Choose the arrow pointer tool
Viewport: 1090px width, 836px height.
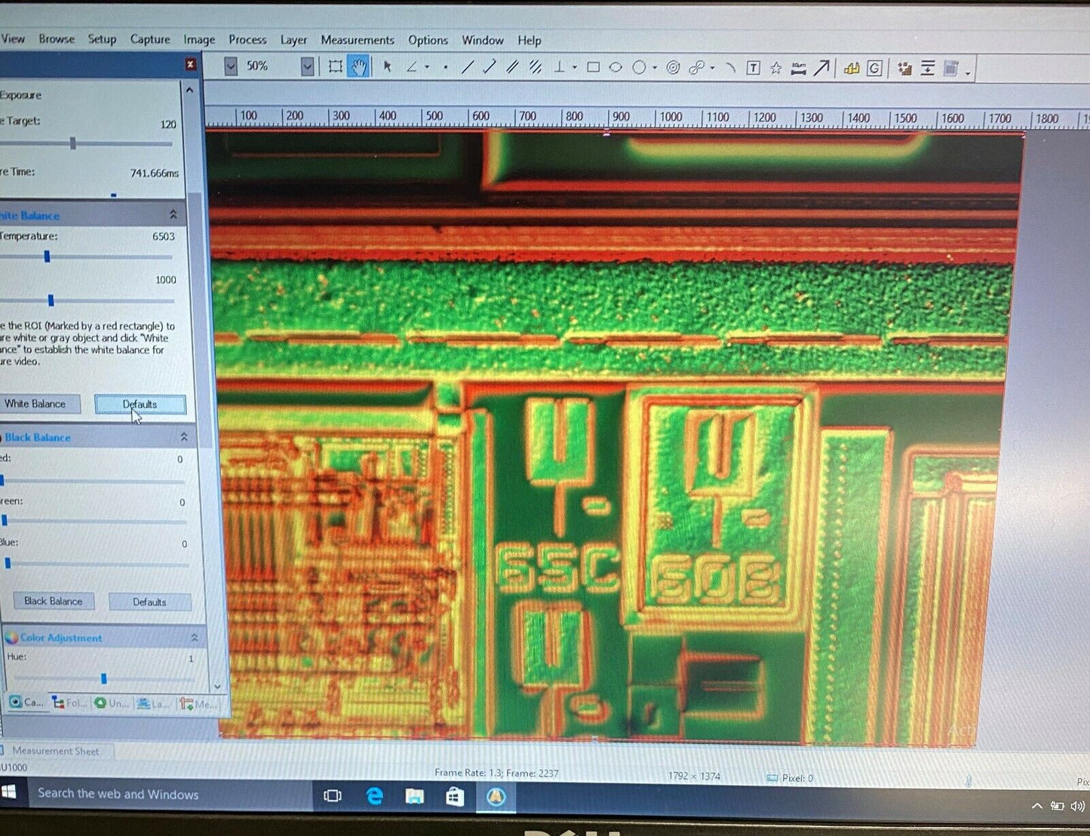387,66
